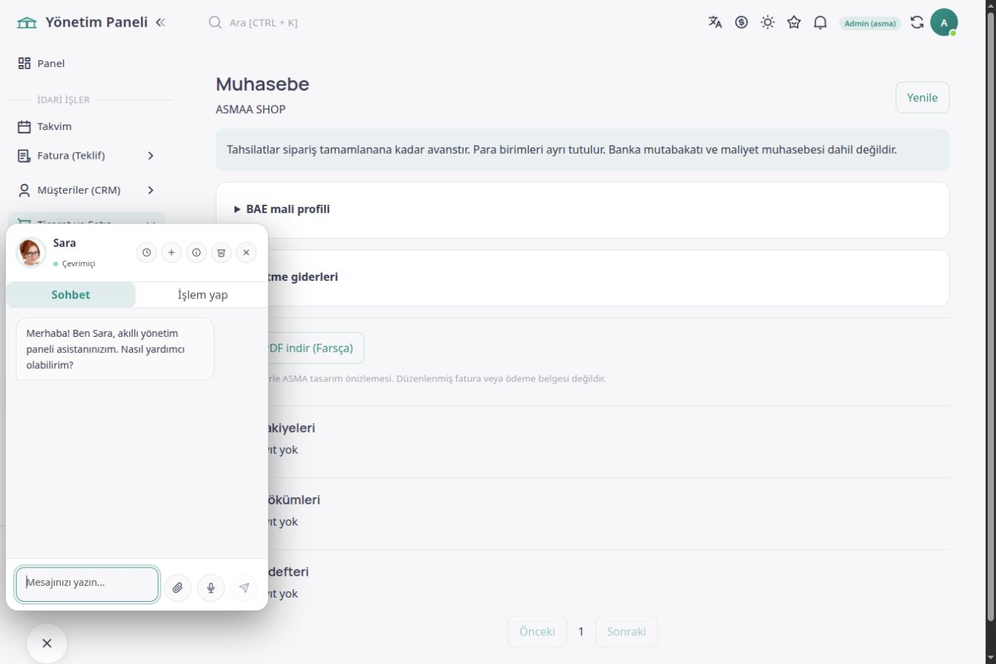Click the Yönetim Paneli bank logo

point(27,22)
